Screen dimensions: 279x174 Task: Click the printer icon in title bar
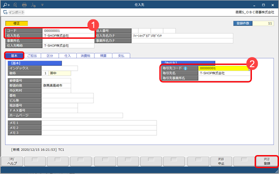pyautogui.click(x=24, y=5)
